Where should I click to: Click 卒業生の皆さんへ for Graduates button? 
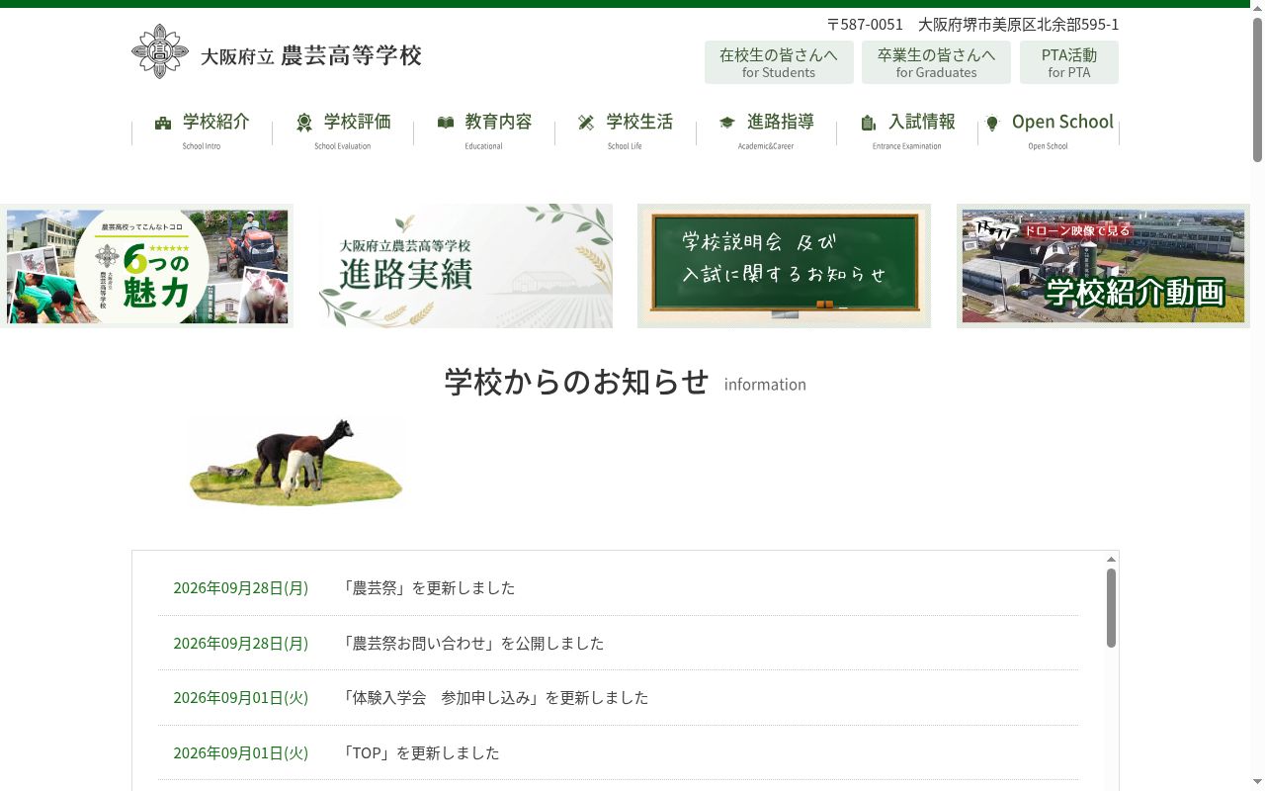[x=936, y=62]
